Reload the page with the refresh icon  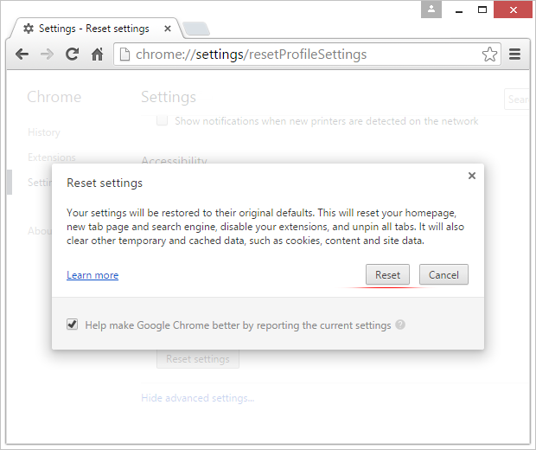[x=72, y=54]
